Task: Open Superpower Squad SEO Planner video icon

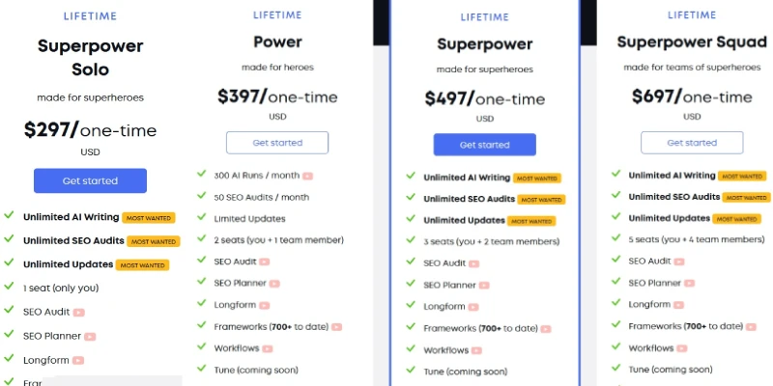Action: coord(689,283)
